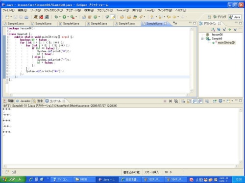Click the Print icon in toolbar
Viewport: 245px width, 183px height.
point(26,17)
